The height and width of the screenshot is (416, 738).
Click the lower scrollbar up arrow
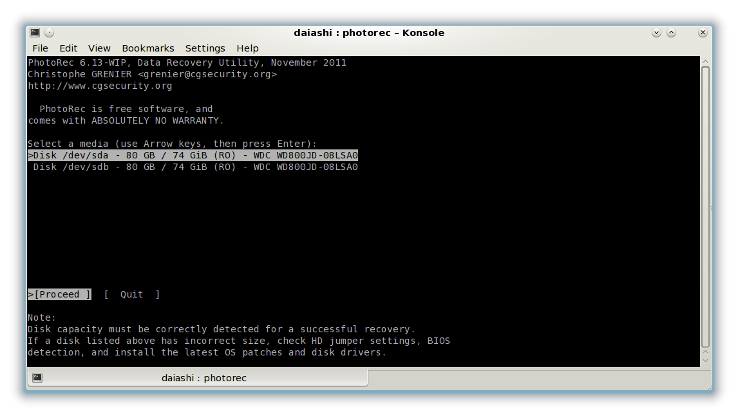[705, 352]
